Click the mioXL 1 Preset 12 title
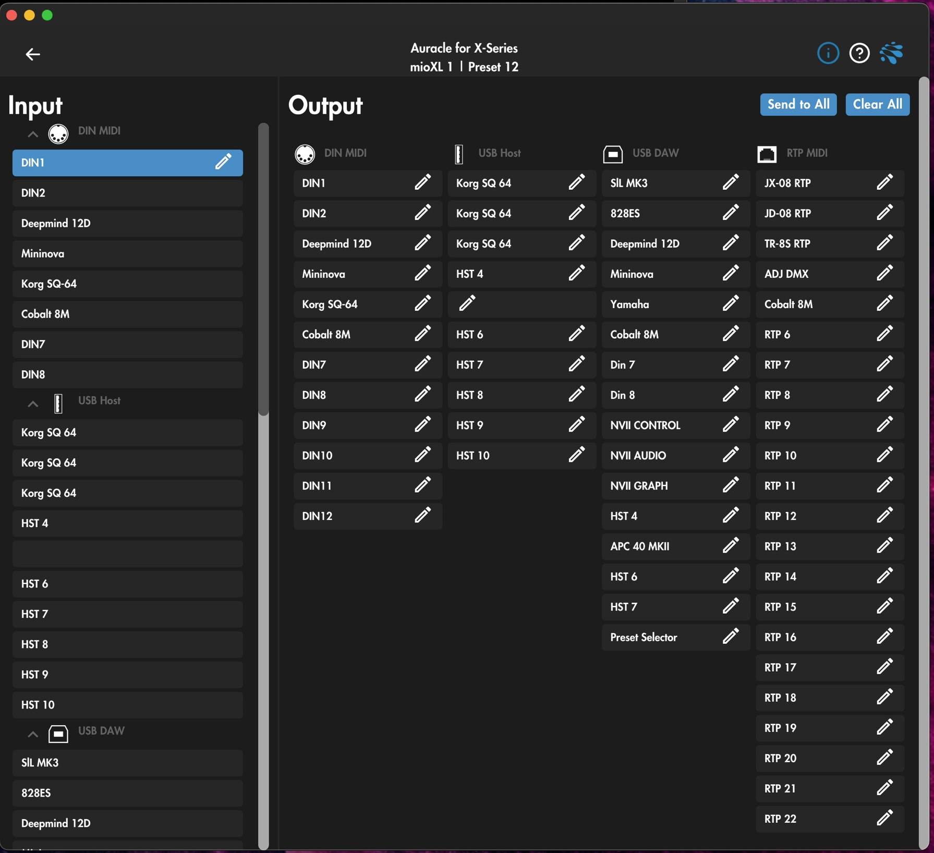Image resolution: width=934 pixels, height=853 pixels. coord(464,67)
